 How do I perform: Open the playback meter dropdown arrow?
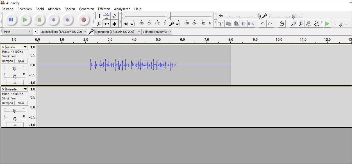pos(132,24)
